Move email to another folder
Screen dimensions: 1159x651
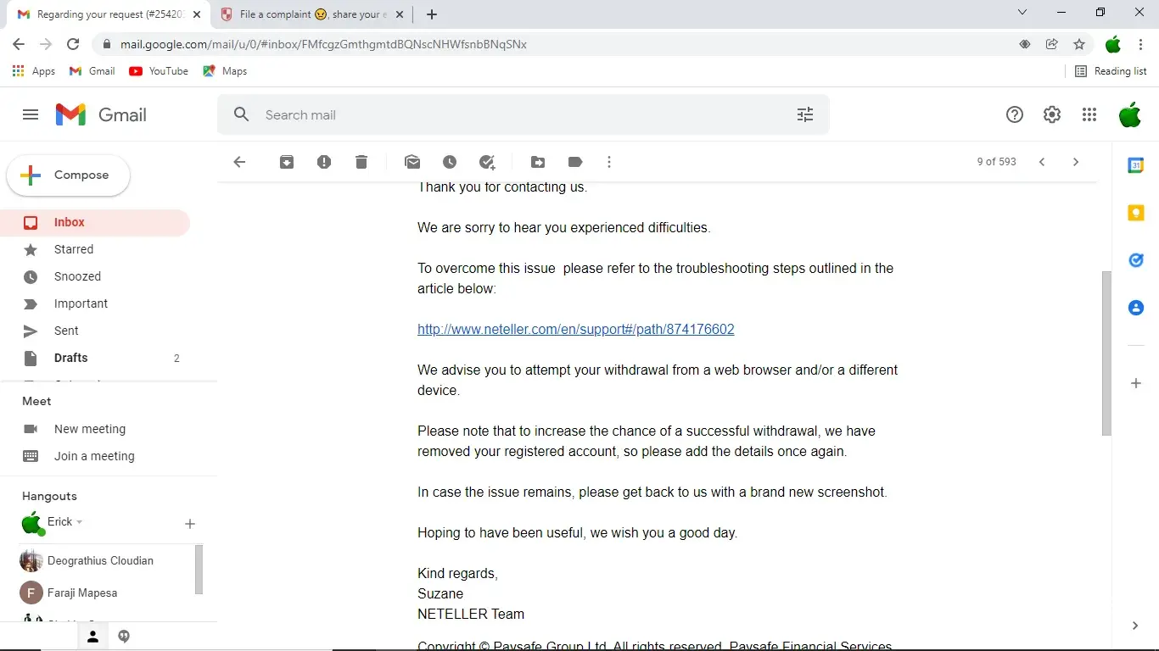(x=538, y=162)
